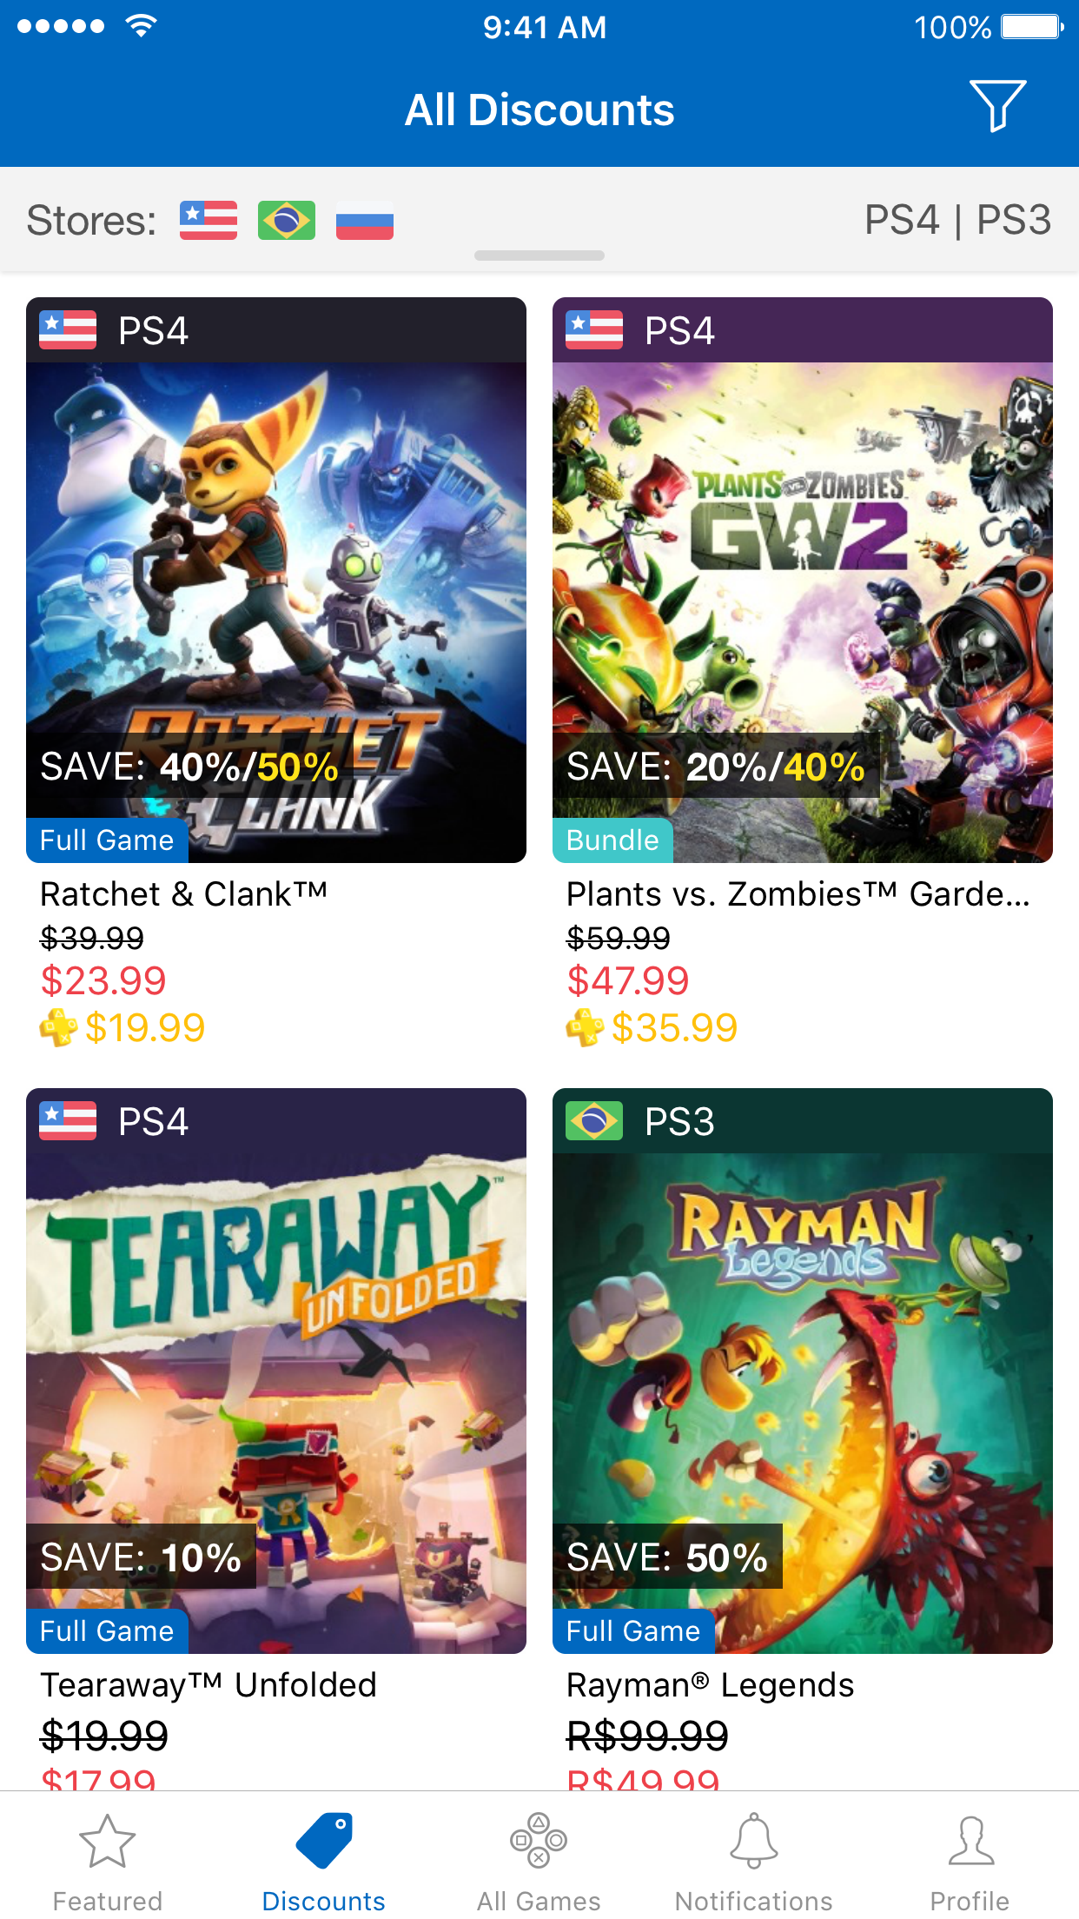Tap the Brazil flag on Rayman card
Image resolution: width=1079 pixels, height=1919 pixels.
(594, 1121)
